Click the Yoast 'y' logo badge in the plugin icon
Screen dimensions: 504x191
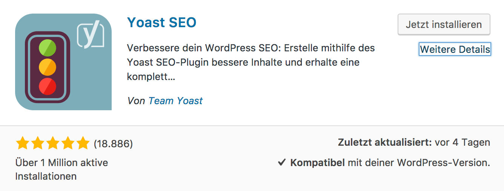(x=91, y=35)
